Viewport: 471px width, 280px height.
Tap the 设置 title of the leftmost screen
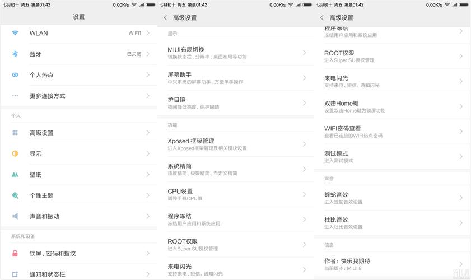pyautogui.click(x=79, y=17)
